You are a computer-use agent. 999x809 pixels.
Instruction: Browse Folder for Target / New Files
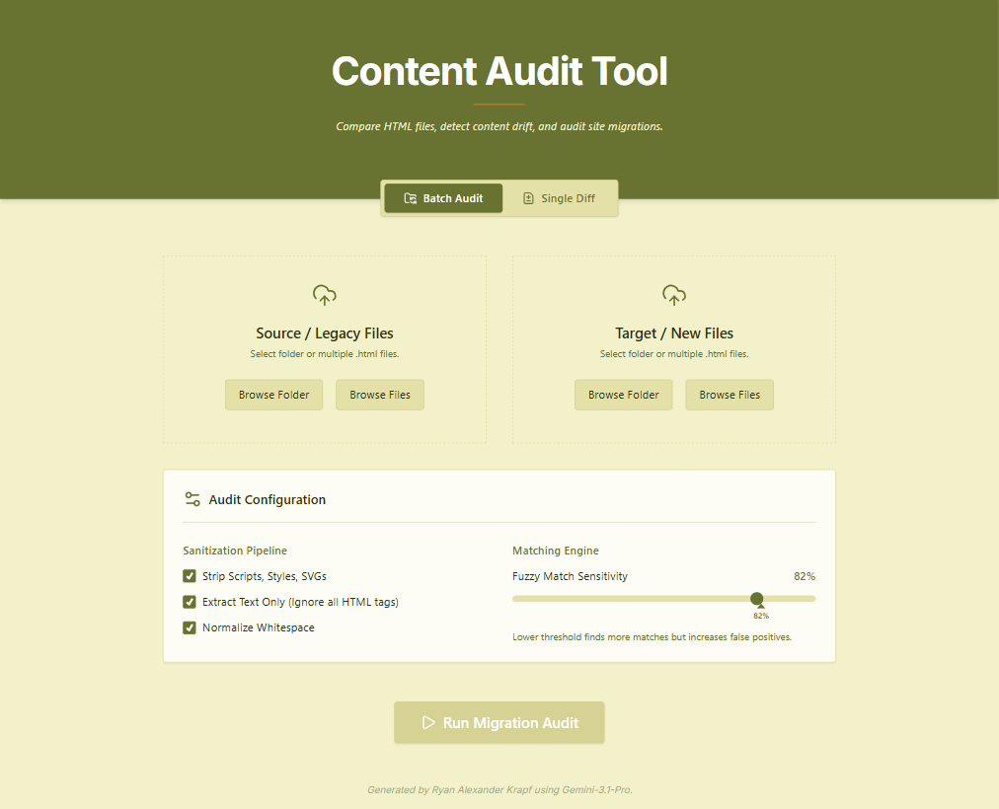coord(624,395)
